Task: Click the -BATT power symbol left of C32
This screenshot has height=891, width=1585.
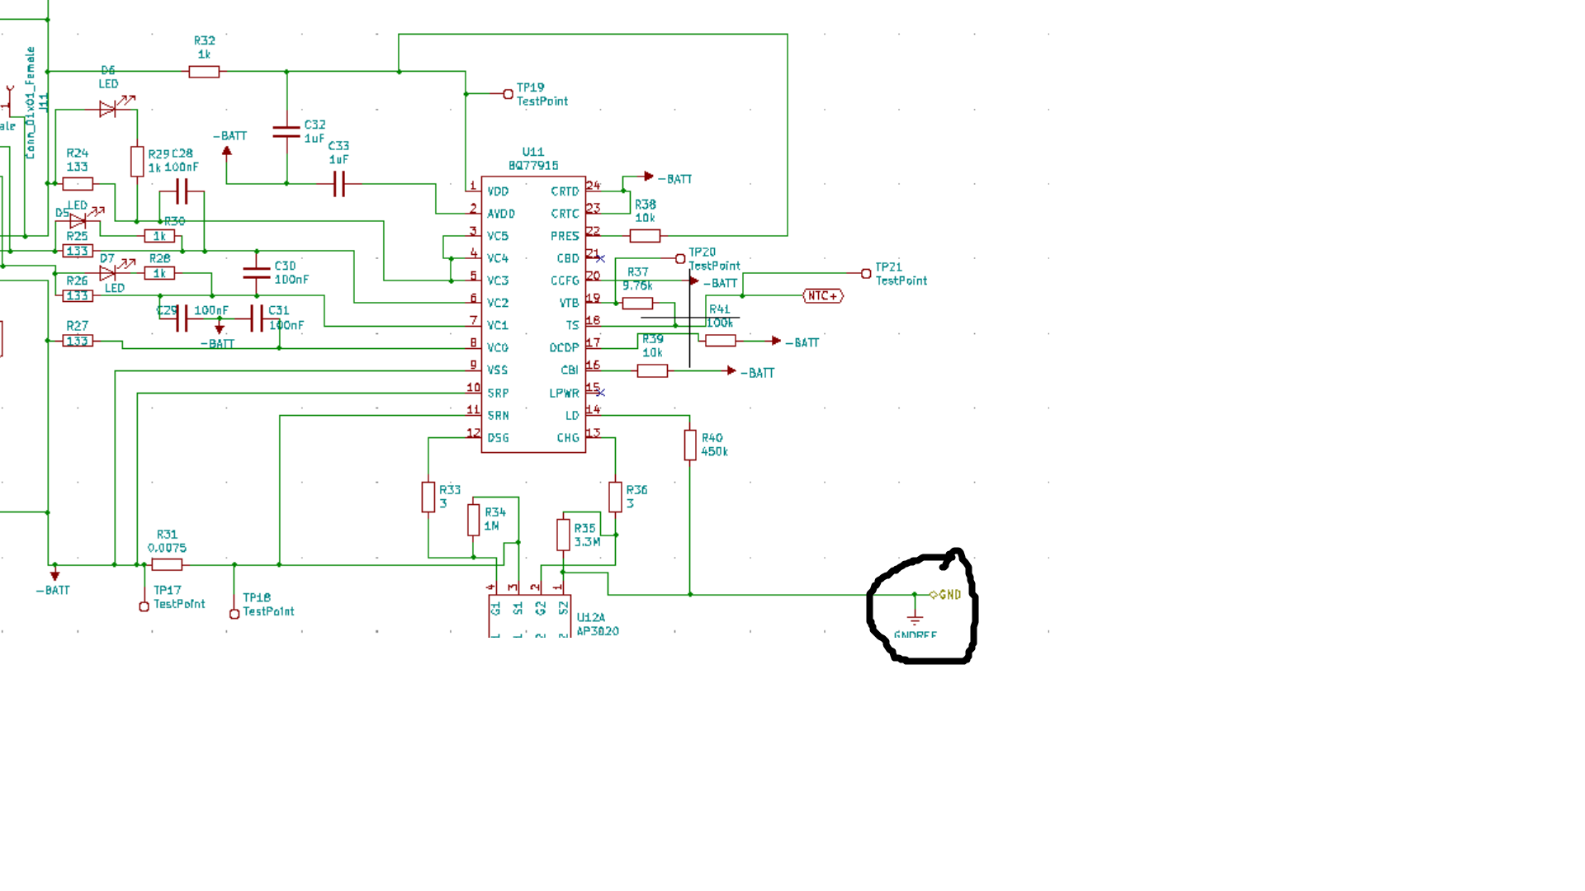Action: (227, 151)
